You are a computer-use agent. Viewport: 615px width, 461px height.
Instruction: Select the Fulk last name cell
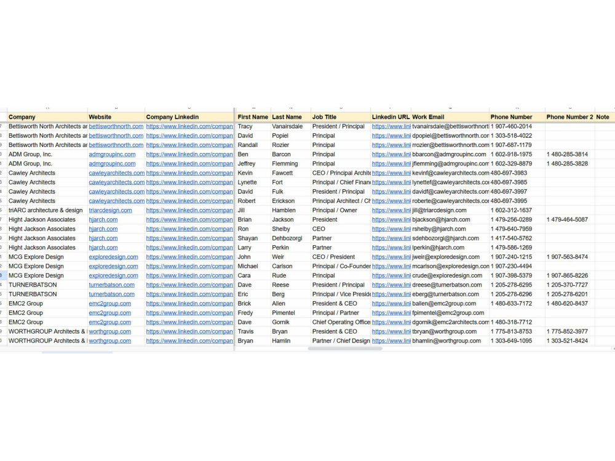(x=291, y=192)
